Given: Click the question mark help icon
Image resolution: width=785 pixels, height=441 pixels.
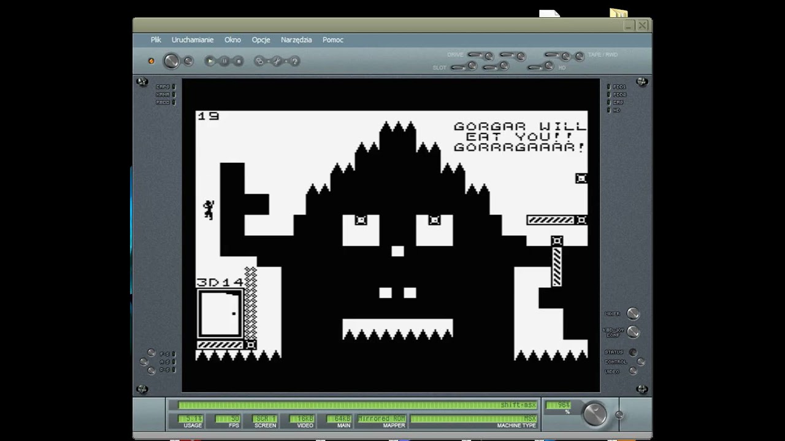Looking at the screenshot, I should pyautogui.click(x=294, y=61).
